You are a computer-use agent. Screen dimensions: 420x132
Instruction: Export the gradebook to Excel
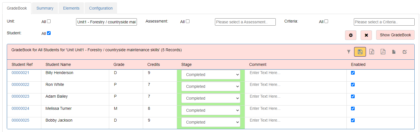tap(372, 52)
